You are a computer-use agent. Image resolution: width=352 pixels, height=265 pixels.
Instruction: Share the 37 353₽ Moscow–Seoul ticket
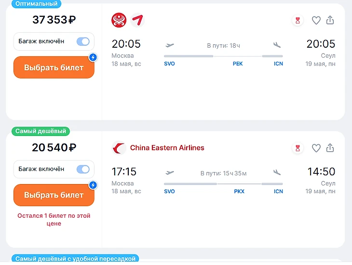tap(330, 20)
